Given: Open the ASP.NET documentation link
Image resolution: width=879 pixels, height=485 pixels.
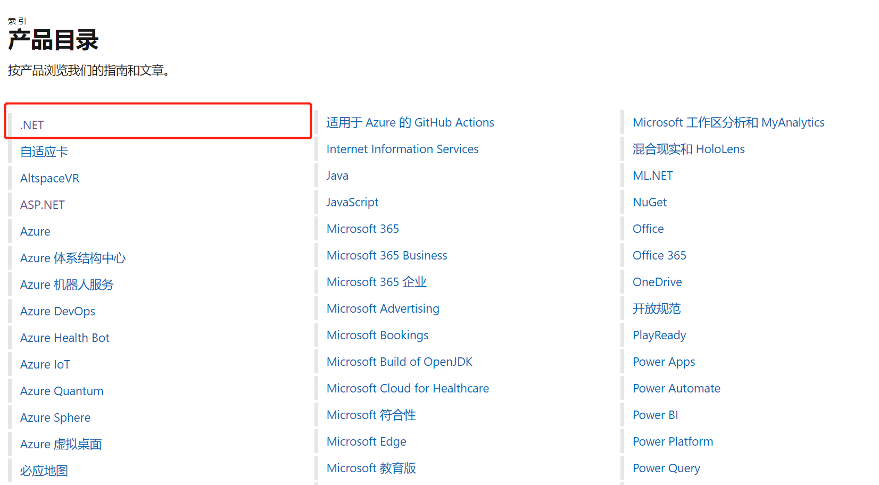Looking at the screenshot, I should [x=43, y=205].
